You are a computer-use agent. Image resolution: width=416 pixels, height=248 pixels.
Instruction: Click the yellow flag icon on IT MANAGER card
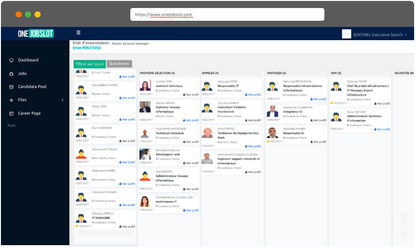click(76, 226)
